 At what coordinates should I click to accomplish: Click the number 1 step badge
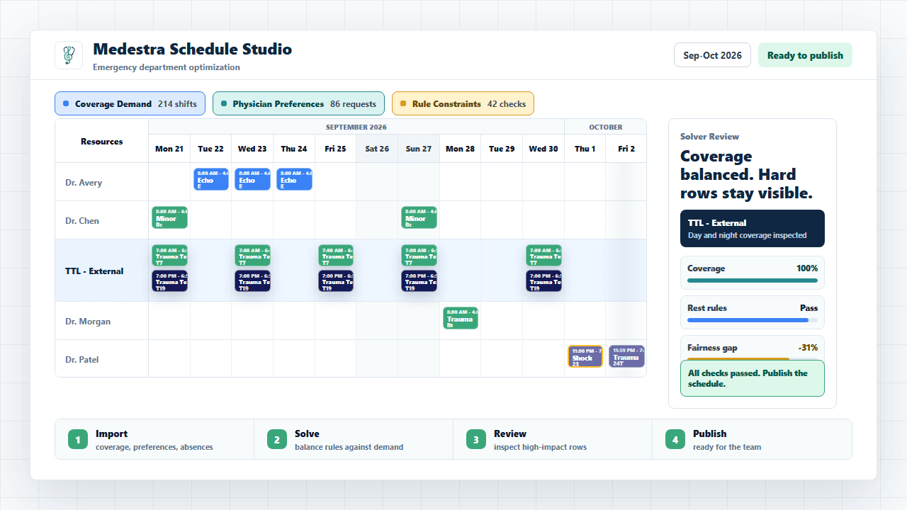[77, 439]
